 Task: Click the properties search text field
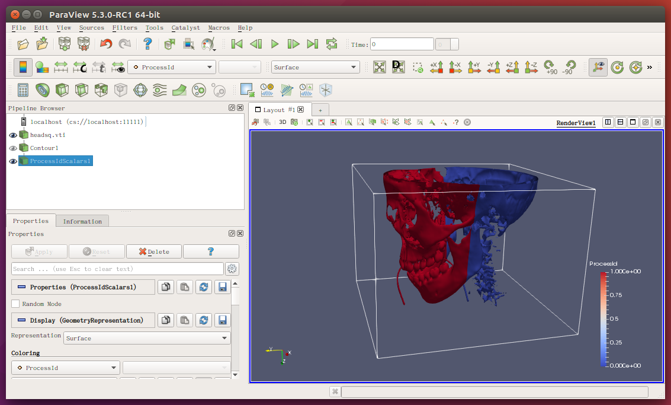[117, 269]
